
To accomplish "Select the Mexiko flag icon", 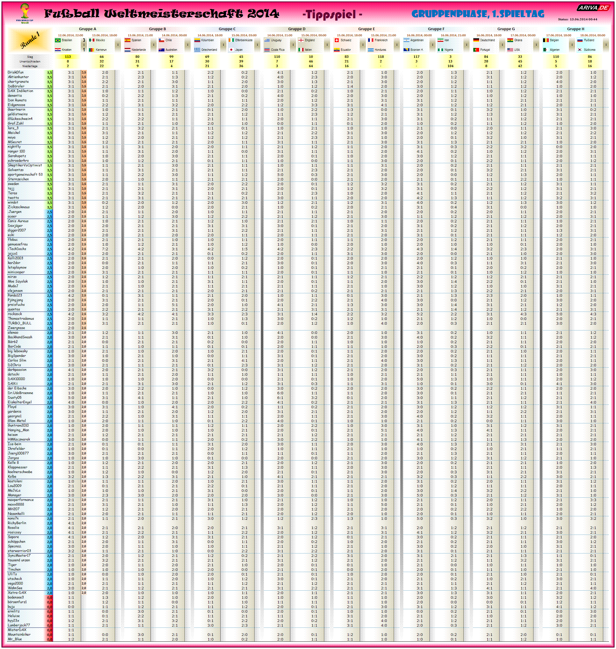I will pyautogui.click(x=92, y=40).
